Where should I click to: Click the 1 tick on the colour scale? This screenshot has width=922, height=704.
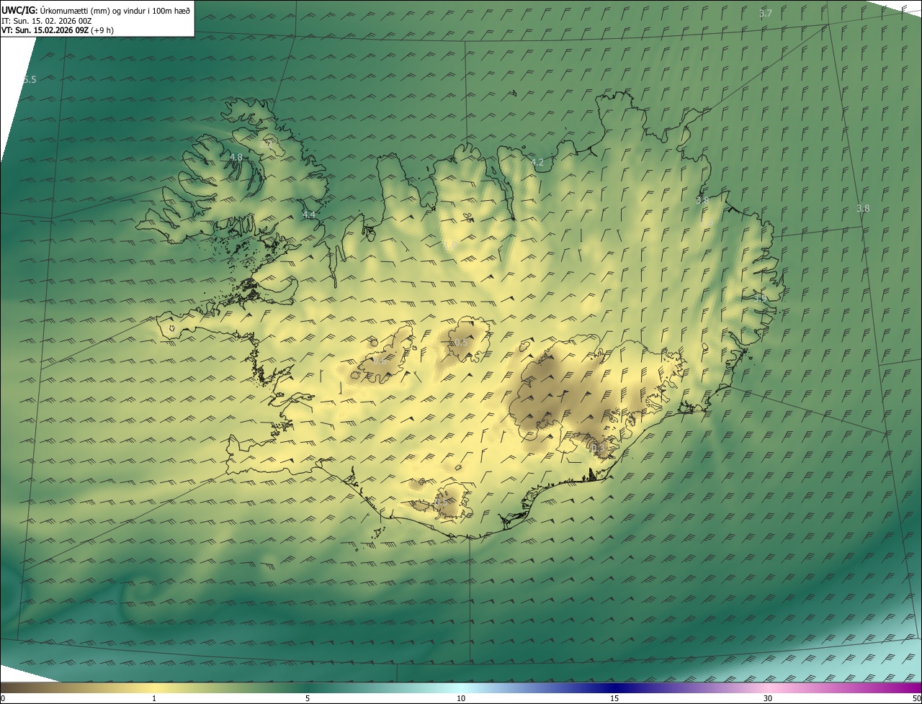[154, 698]
